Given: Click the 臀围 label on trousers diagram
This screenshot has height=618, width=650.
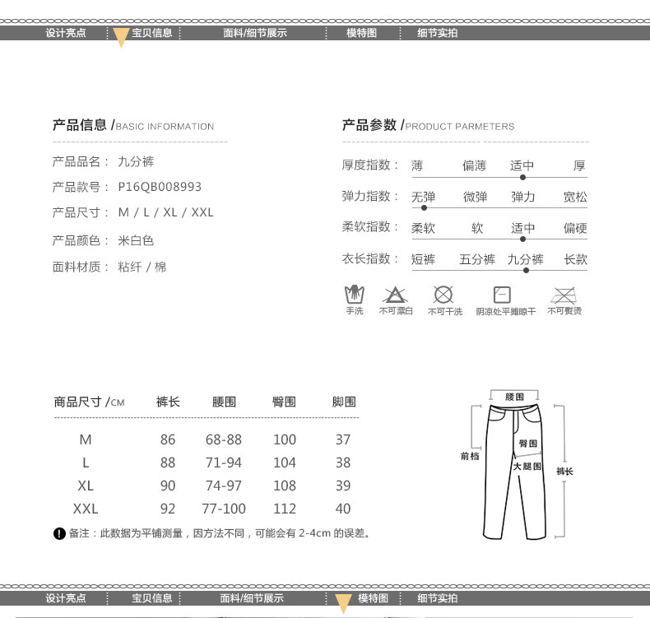Looking at the screenshot, I should (528, 444).
